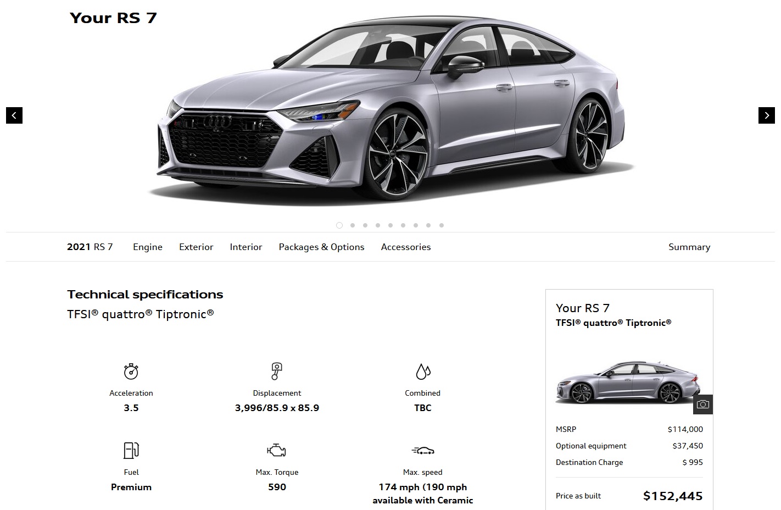Go to the Interior tab
This screenshot has width=781, height=510.
click(x=246, y=247)
